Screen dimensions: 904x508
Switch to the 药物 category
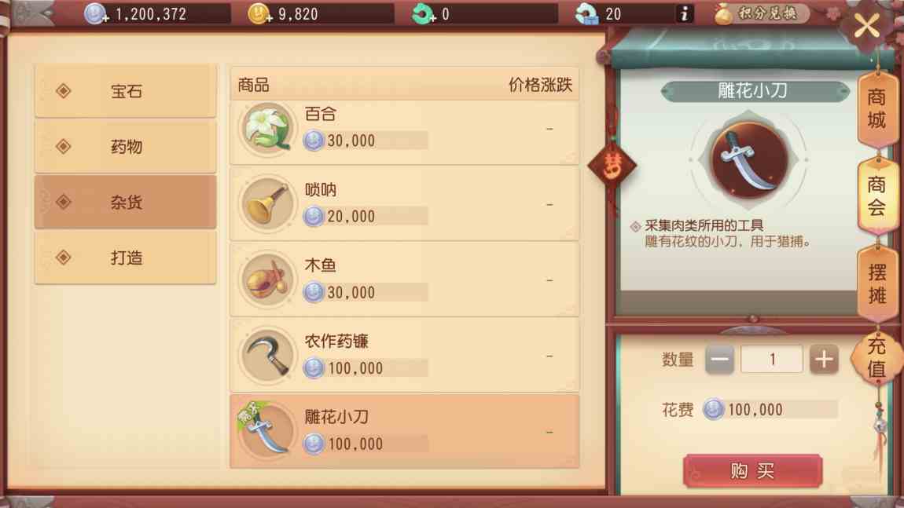125,146
